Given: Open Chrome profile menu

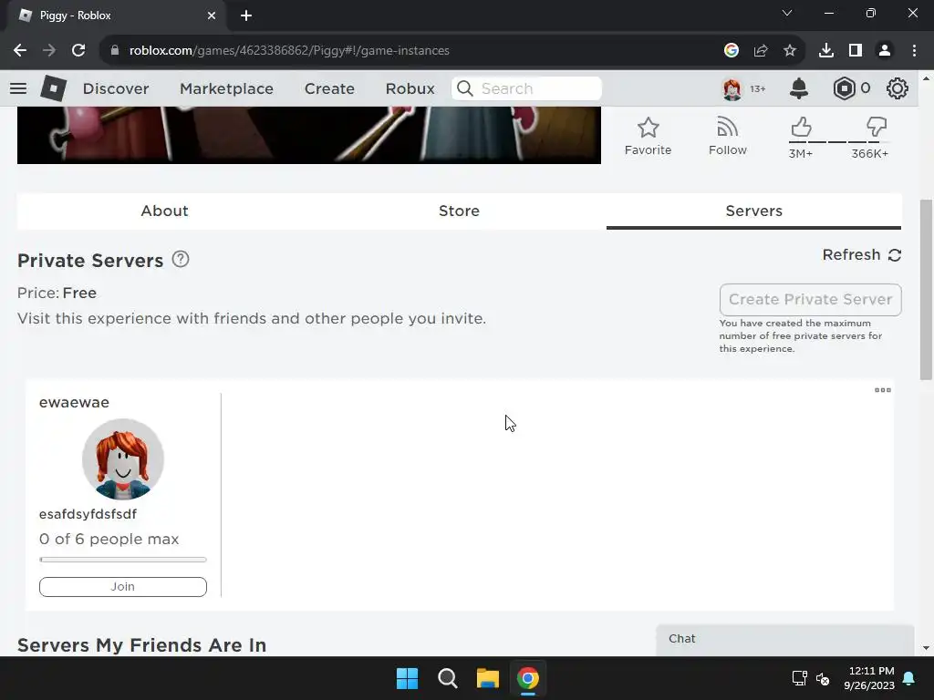Looking at the screenshot, I should pos(885,51).
